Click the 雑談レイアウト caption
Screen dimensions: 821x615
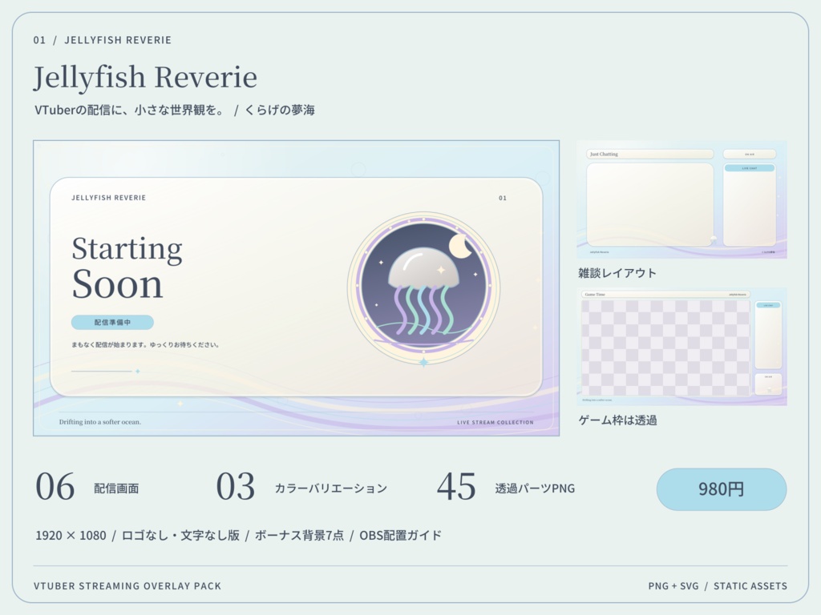(617, 273)
